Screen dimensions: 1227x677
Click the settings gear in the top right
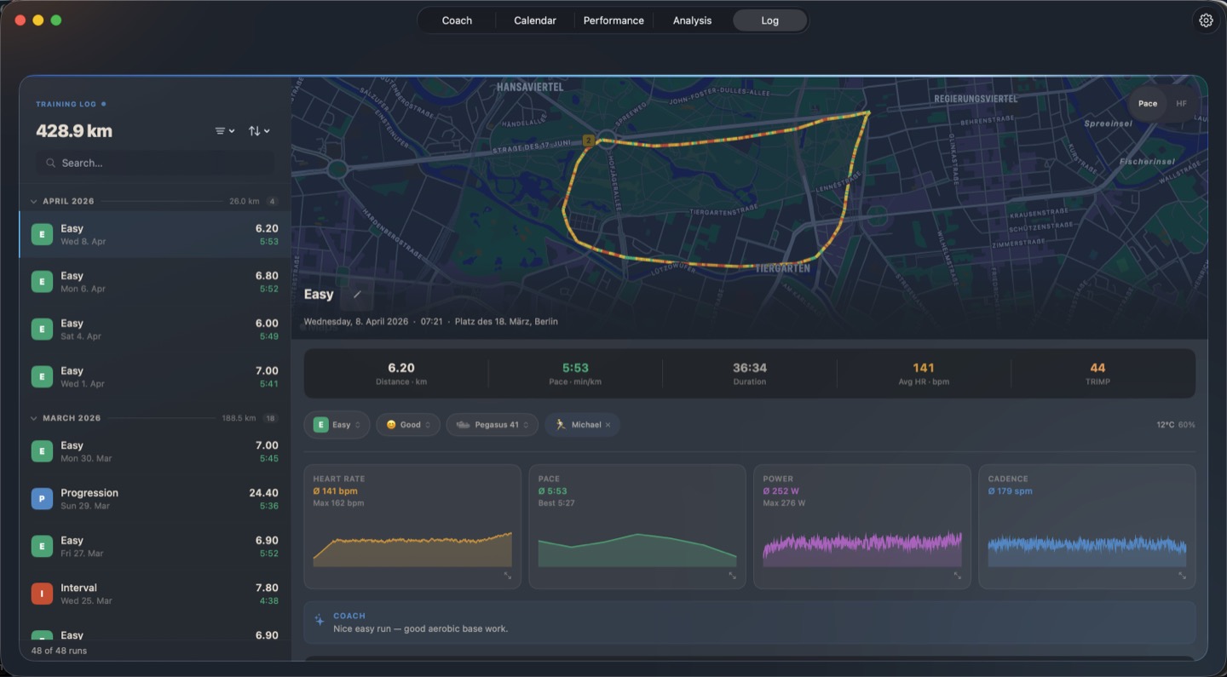[x=1206, y=20]
